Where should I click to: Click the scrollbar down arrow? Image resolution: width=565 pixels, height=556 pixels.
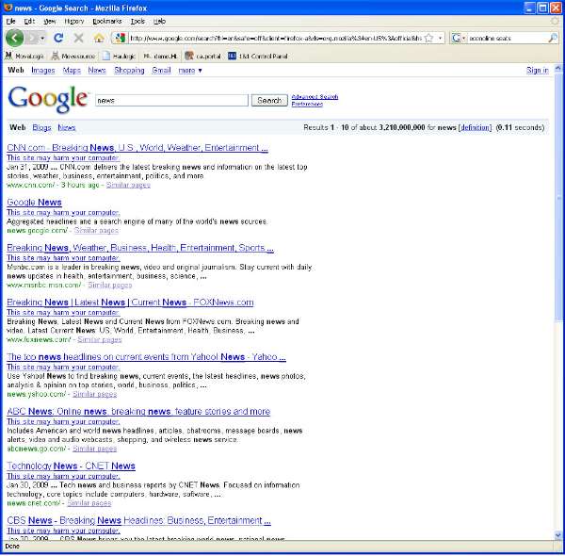[558, 535]
